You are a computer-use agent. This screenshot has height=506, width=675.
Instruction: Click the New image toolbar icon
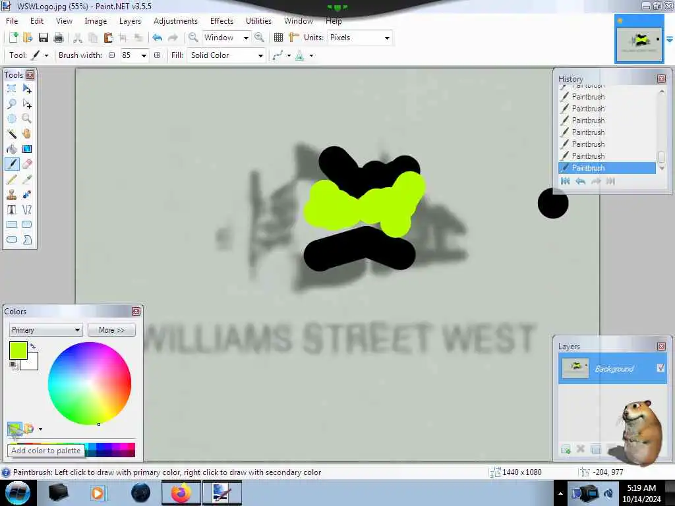coord(13,38)
